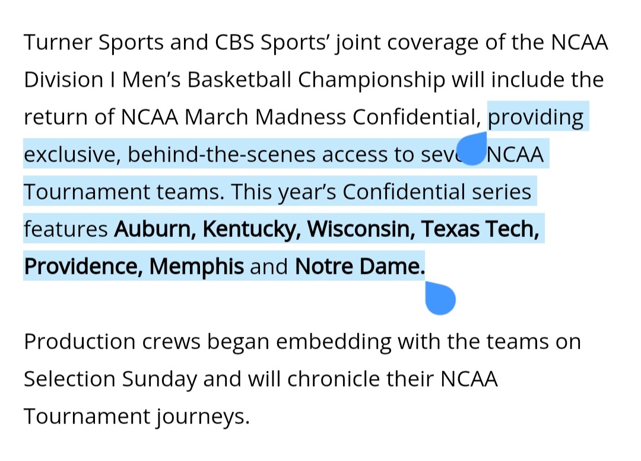Tap the word "Production" in second paragraph
641x461 pixels.
80,342
